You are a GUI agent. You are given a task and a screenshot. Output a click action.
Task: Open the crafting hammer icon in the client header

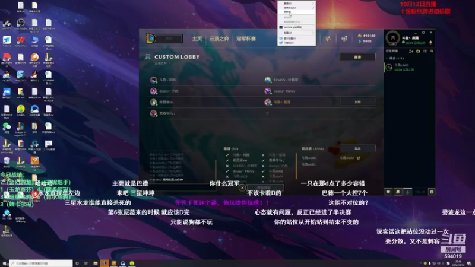click(328, 39)
